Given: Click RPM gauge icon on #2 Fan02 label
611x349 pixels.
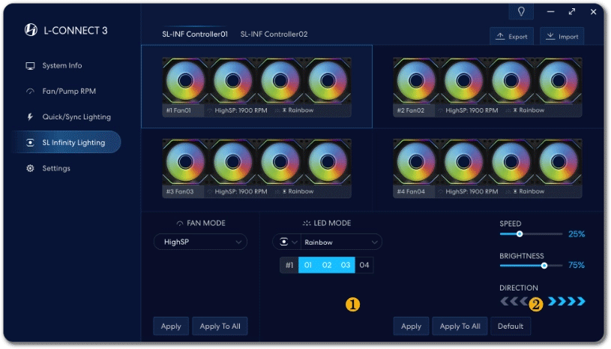Looking at the screenshot, I should tap(440, 111).
